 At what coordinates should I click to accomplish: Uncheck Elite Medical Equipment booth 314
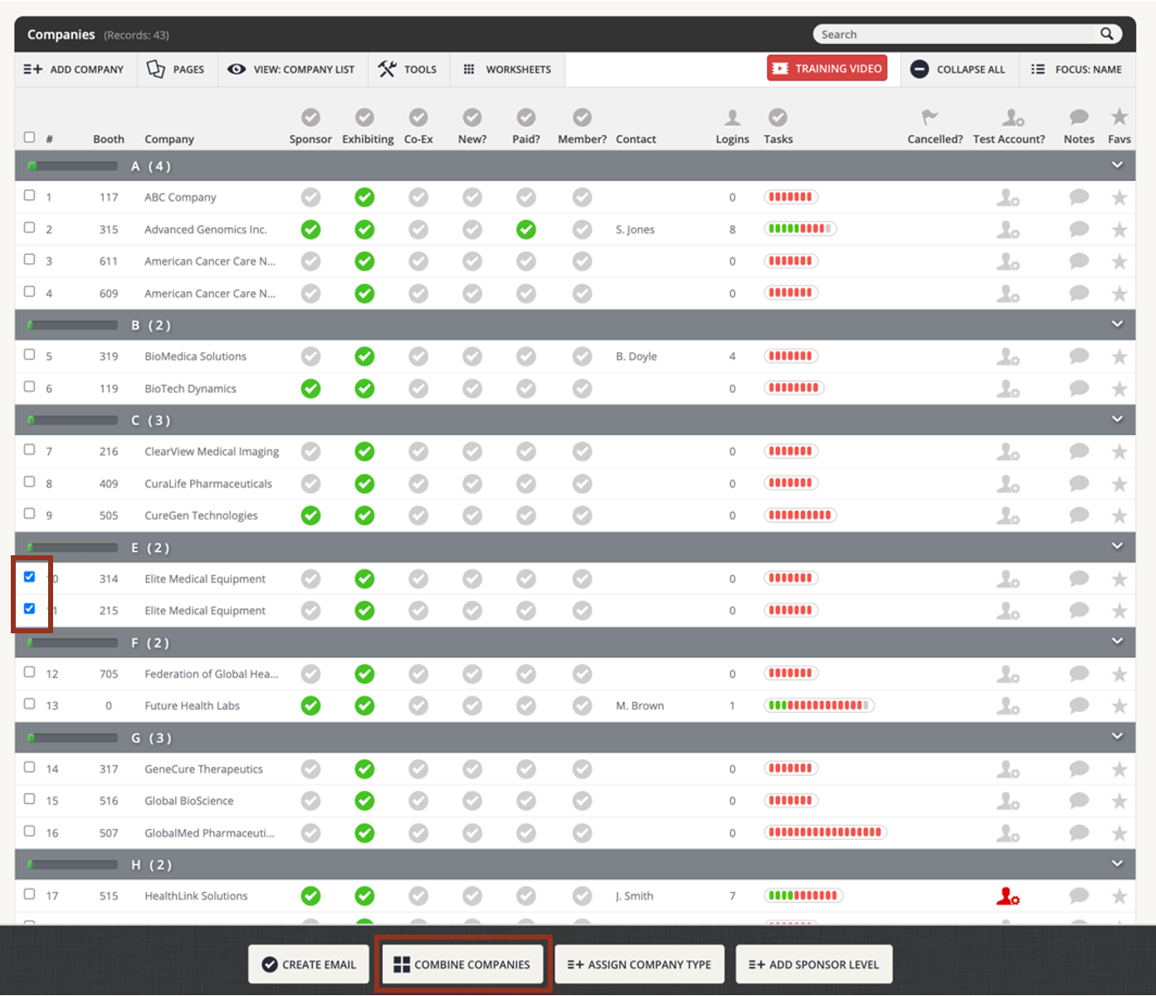point(30,577)
